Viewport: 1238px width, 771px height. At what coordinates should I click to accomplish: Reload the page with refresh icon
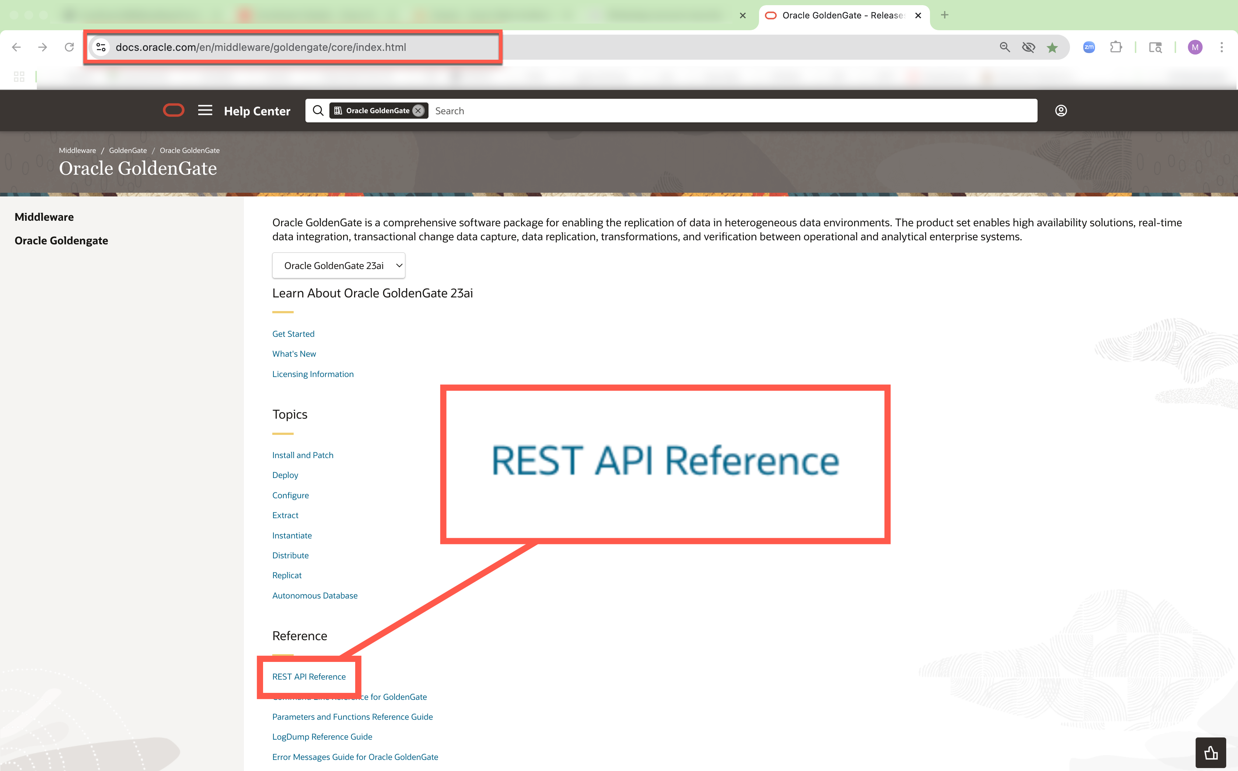pyautogui.click(x=69, y=48)
